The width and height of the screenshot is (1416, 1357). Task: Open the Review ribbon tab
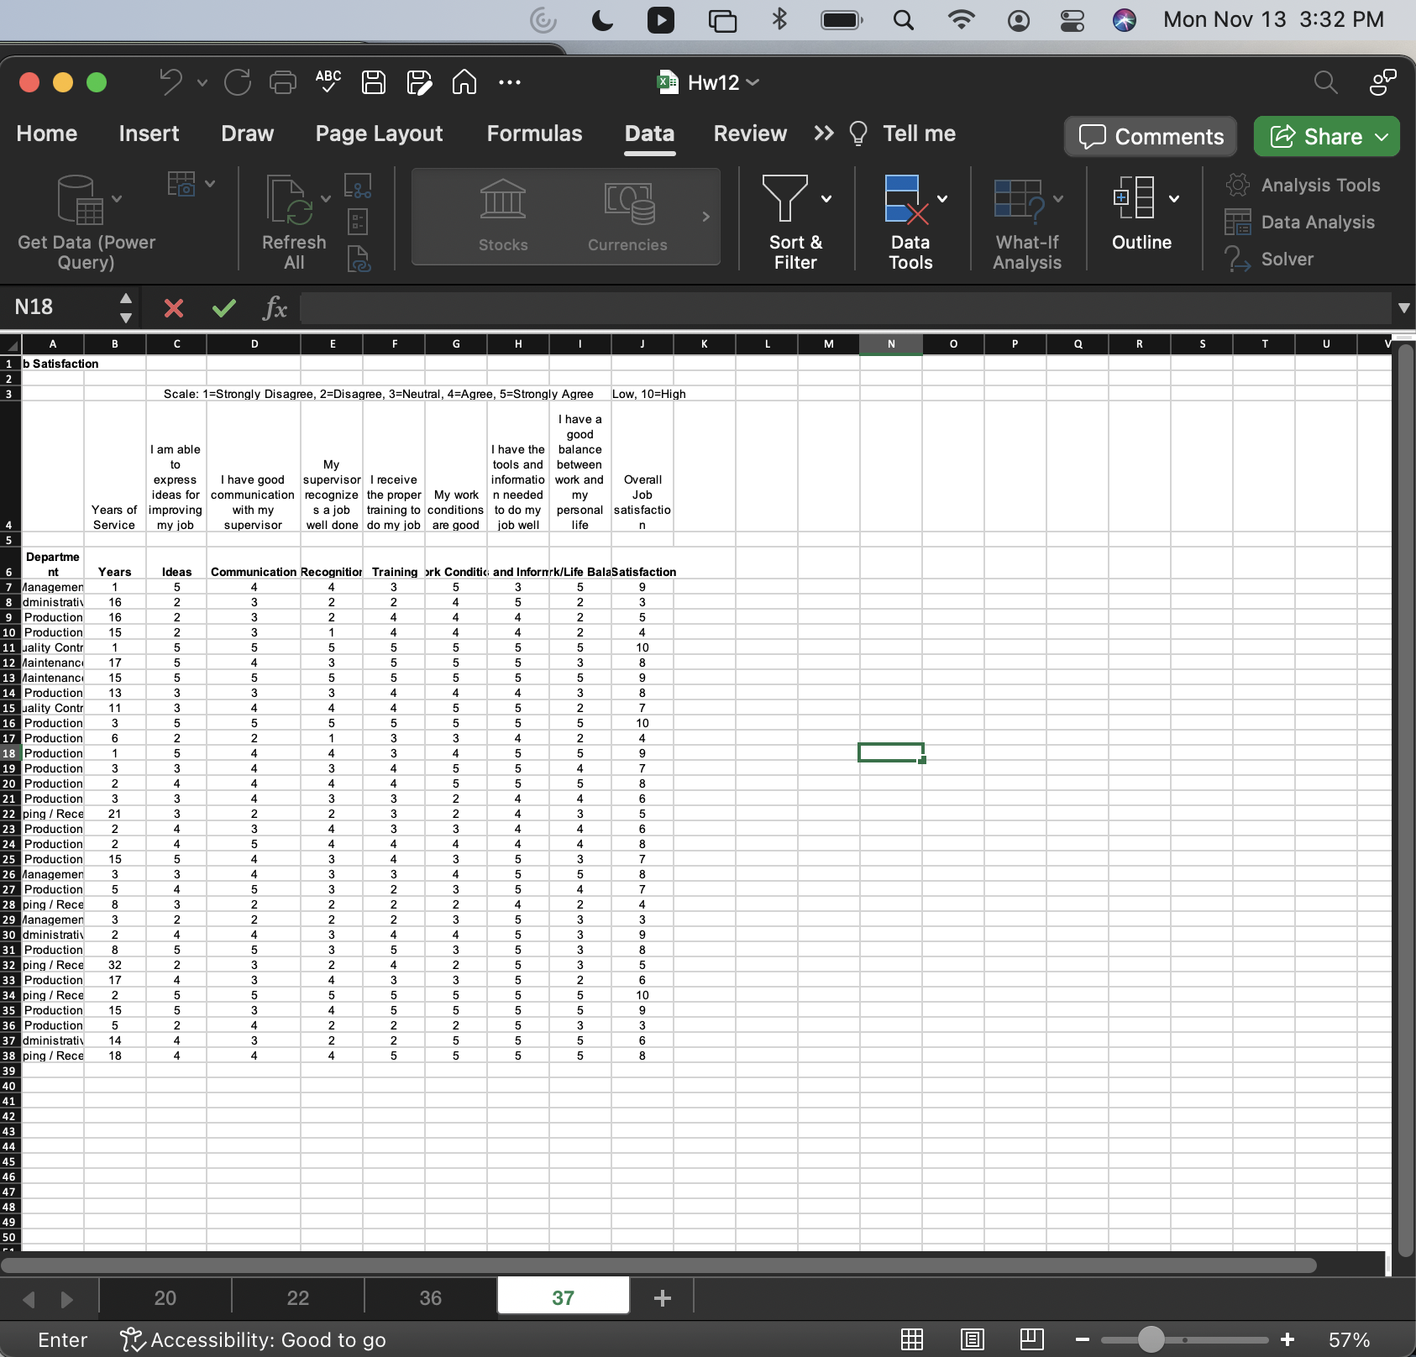point(749,133)
